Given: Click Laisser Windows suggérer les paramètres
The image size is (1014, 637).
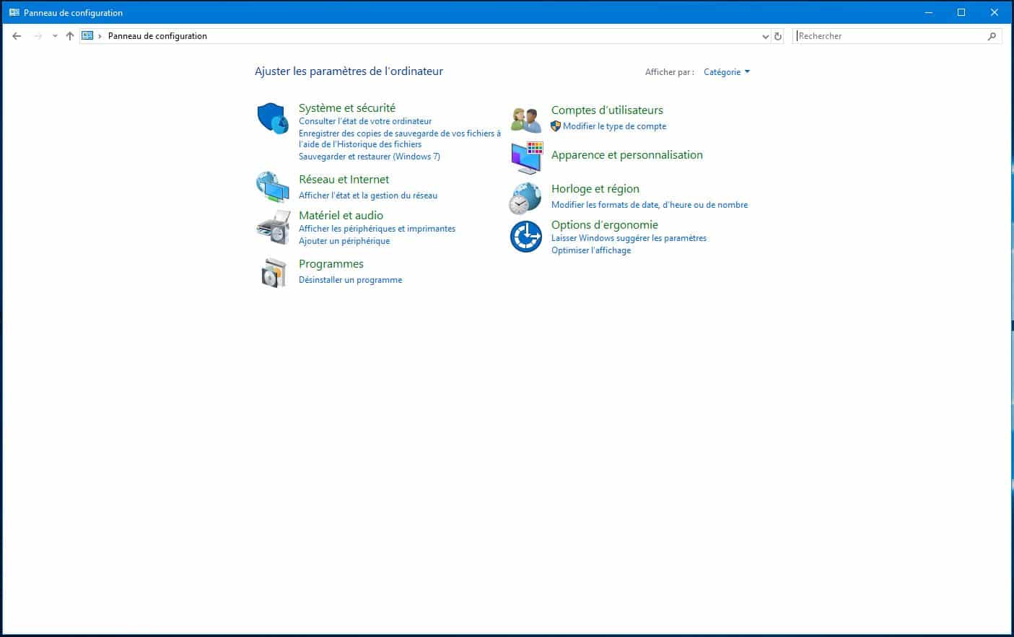Looking at the screenshot, I should point(629,238).
